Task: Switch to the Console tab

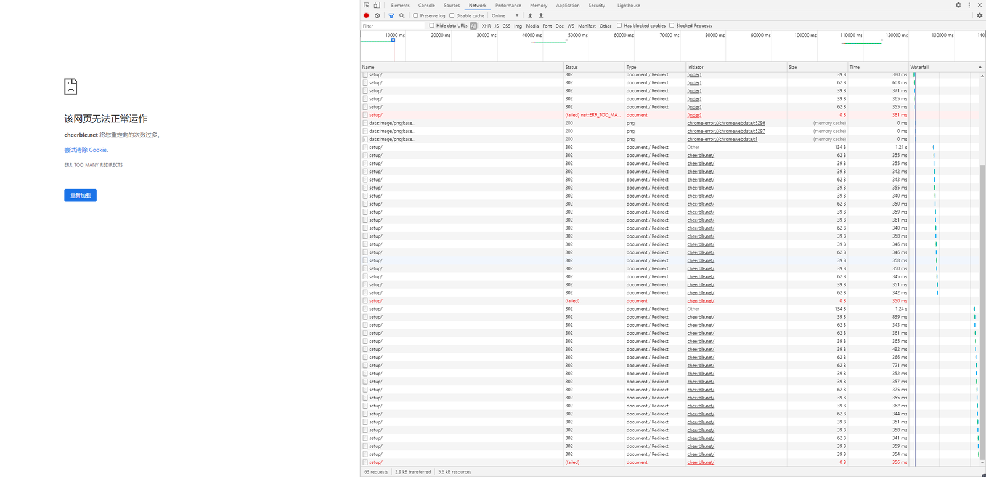Action: click(426, 5)
